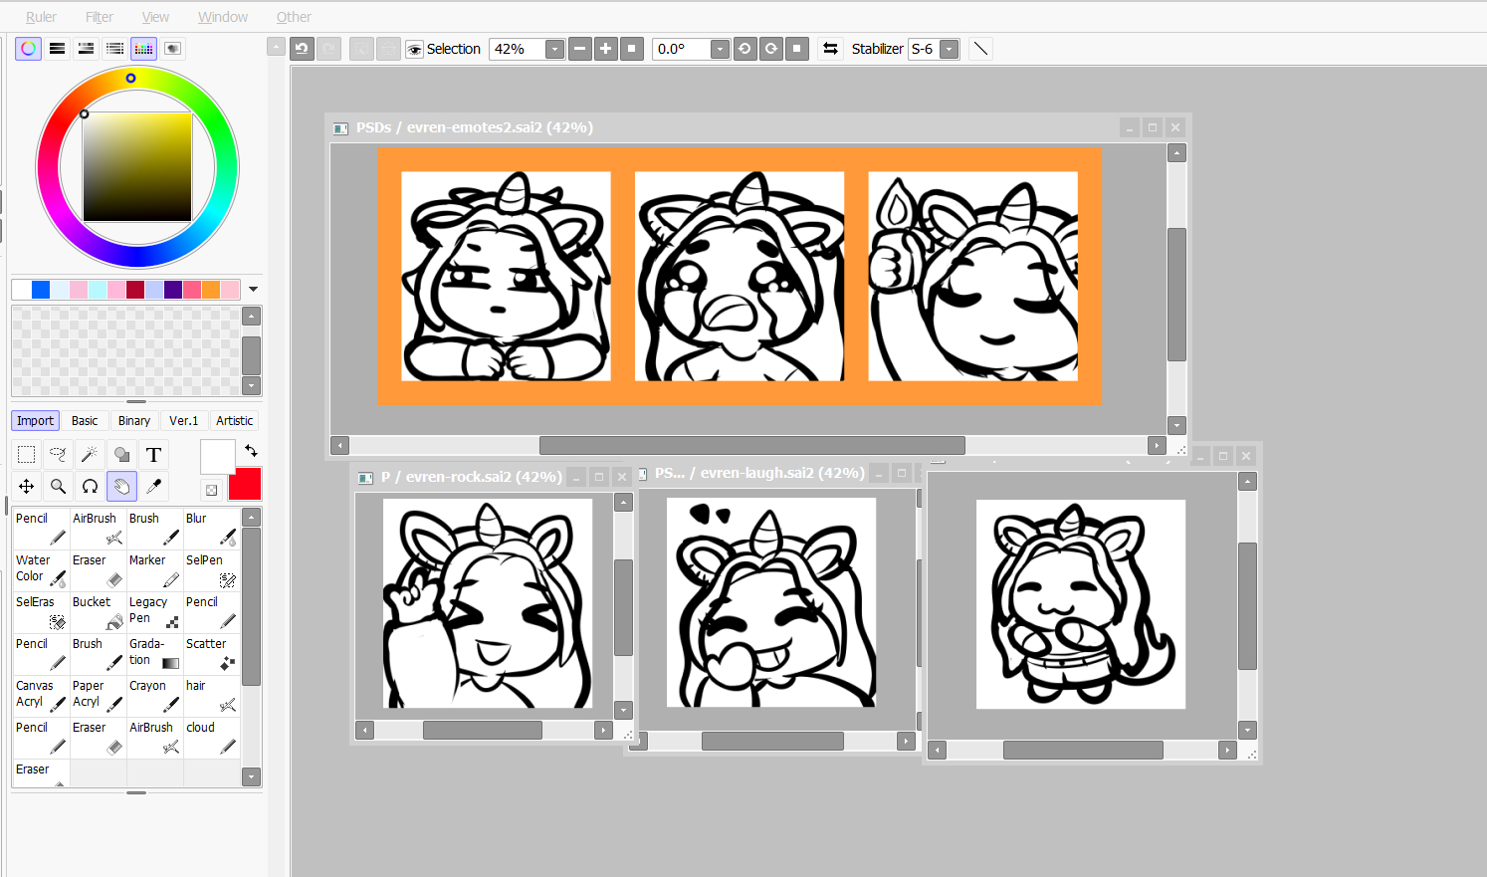Screen dimensions: 1487x877
Task: Toggle the color wheel panel
Action: [x=28, y=49]
